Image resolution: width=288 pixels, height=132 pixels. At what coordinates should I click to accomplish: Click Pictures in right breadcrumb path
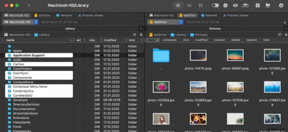(199, 35)
